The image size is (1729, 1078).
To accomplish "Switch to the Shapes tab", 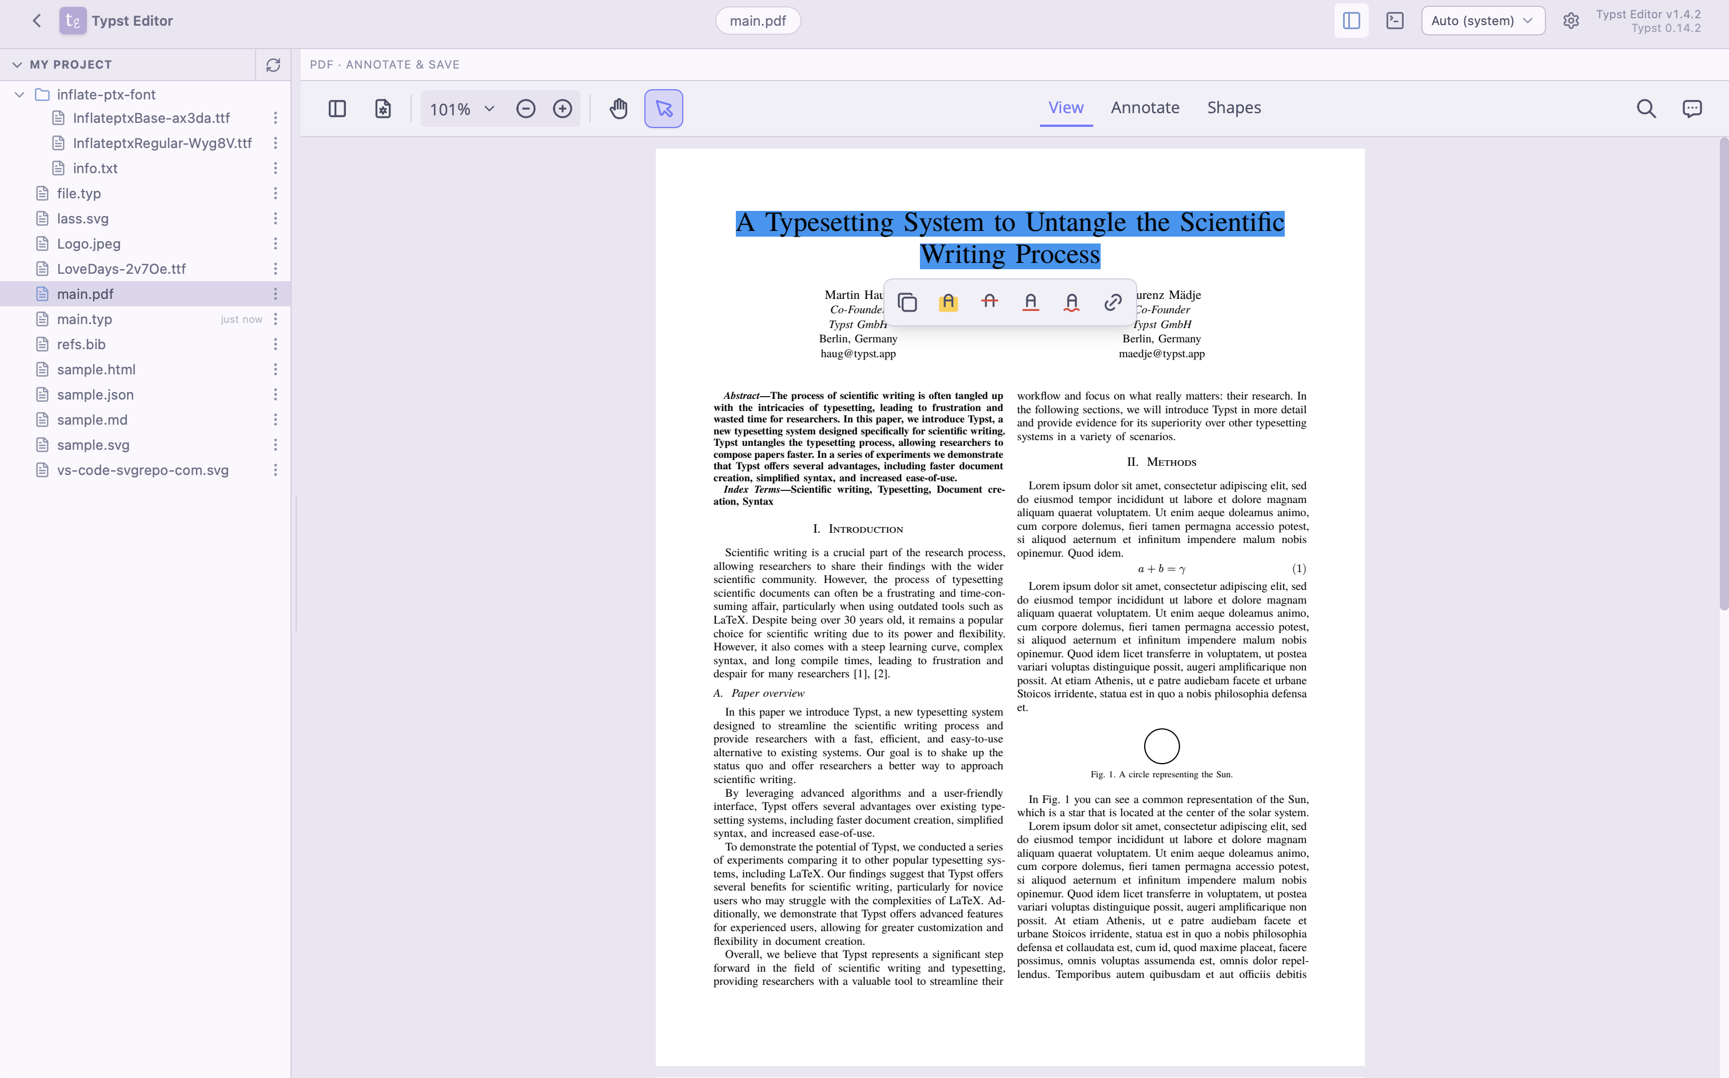I will (x=1233, y=107).
